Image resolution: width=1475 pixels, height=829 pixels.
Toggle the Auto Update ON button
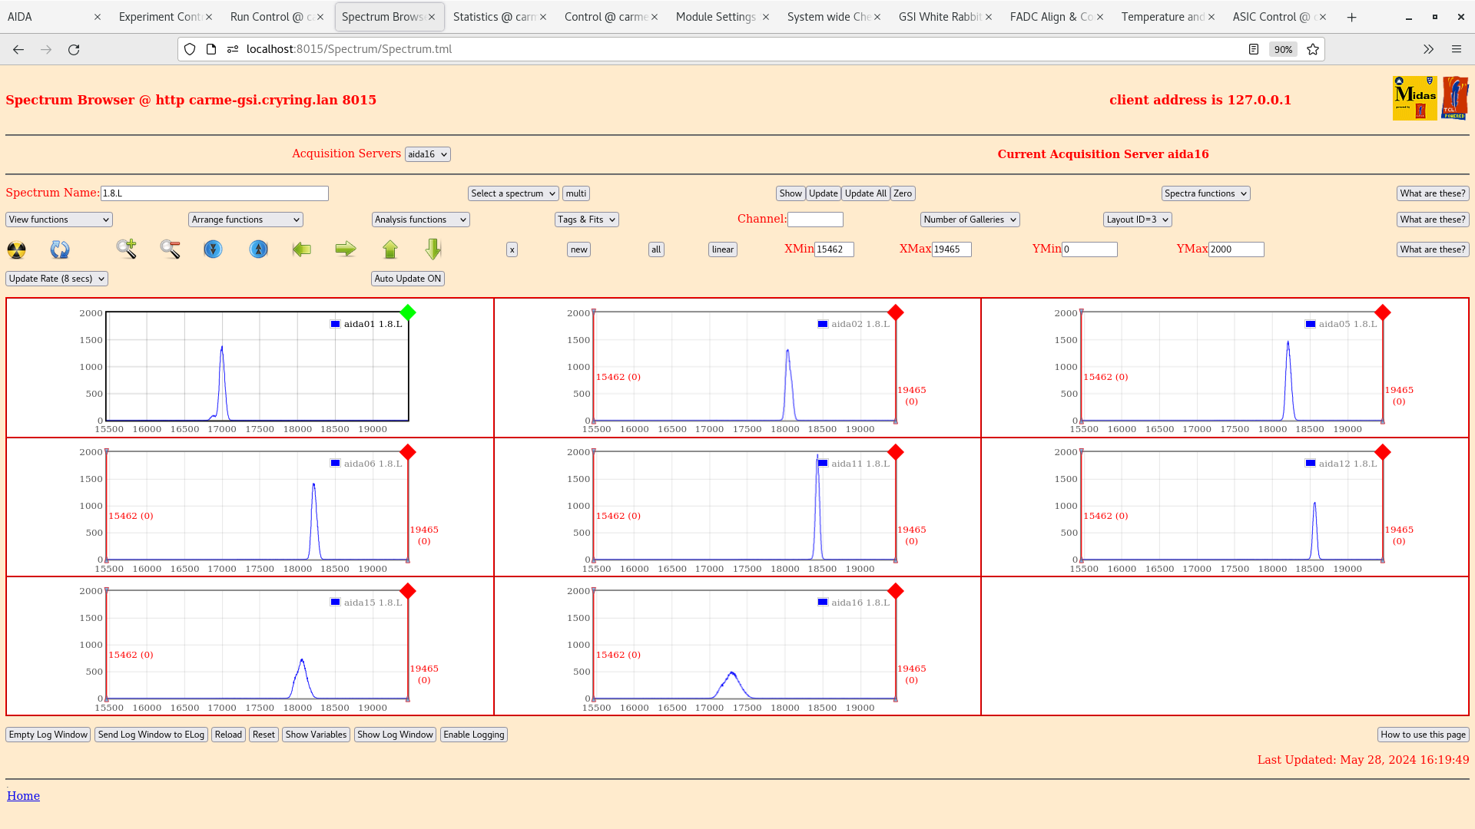pyautogui.click(x=407, y=279)
